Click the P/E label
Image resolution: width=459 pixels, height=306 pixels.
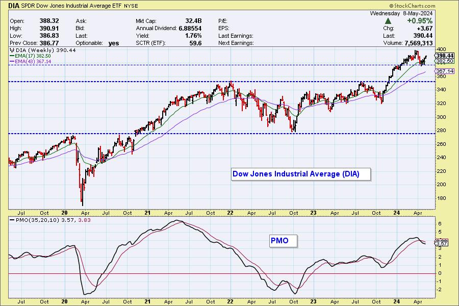coord(223,21)
